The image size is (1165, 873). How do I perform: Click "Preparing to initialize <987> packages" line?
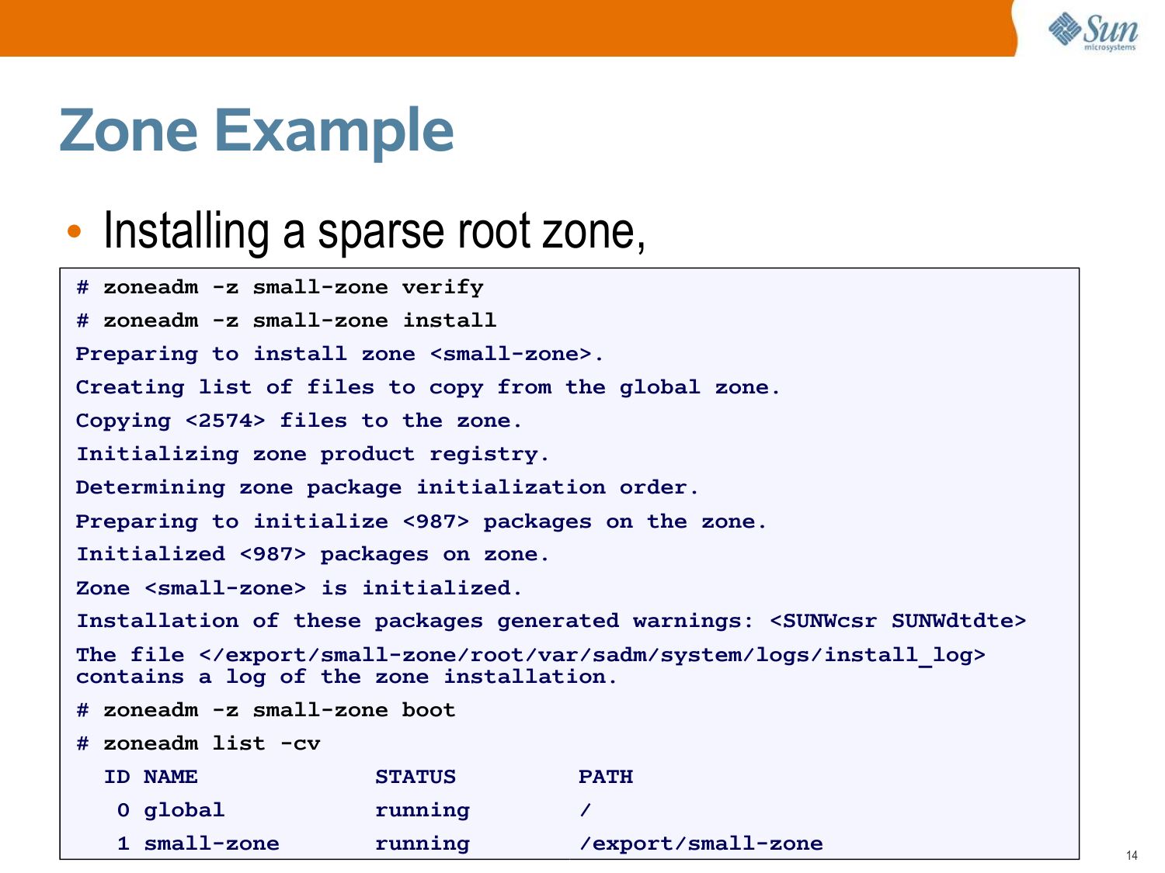coord(421,521)
